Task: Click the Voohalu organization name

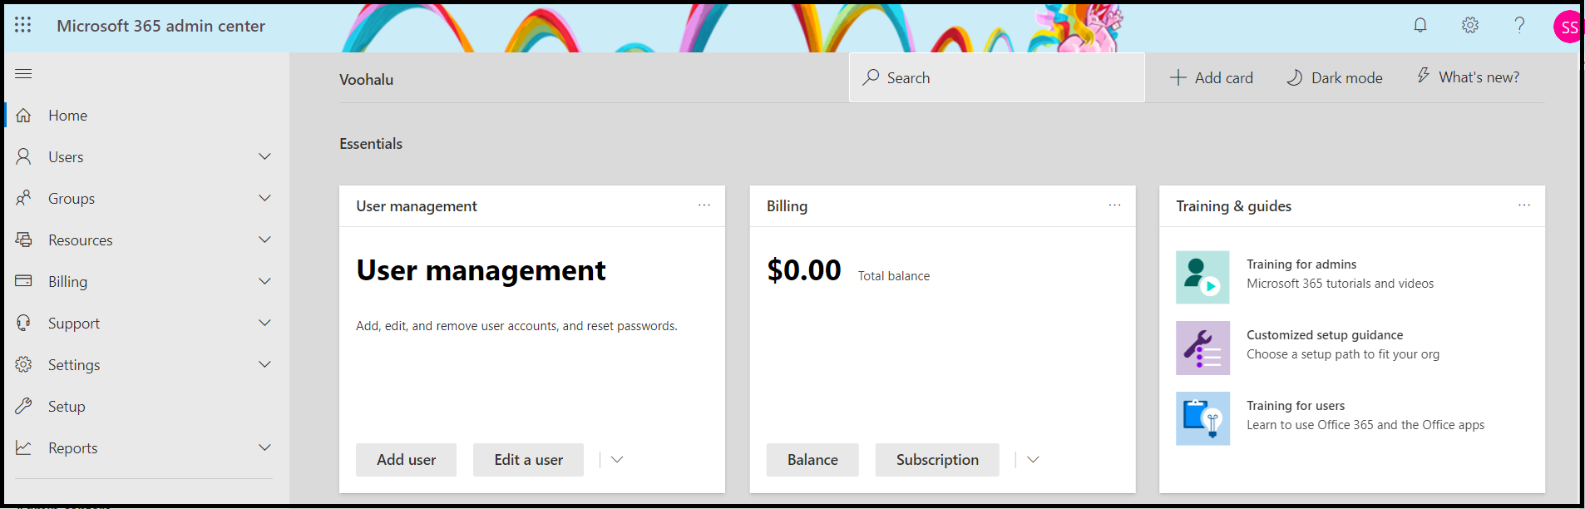Action: 366,80
